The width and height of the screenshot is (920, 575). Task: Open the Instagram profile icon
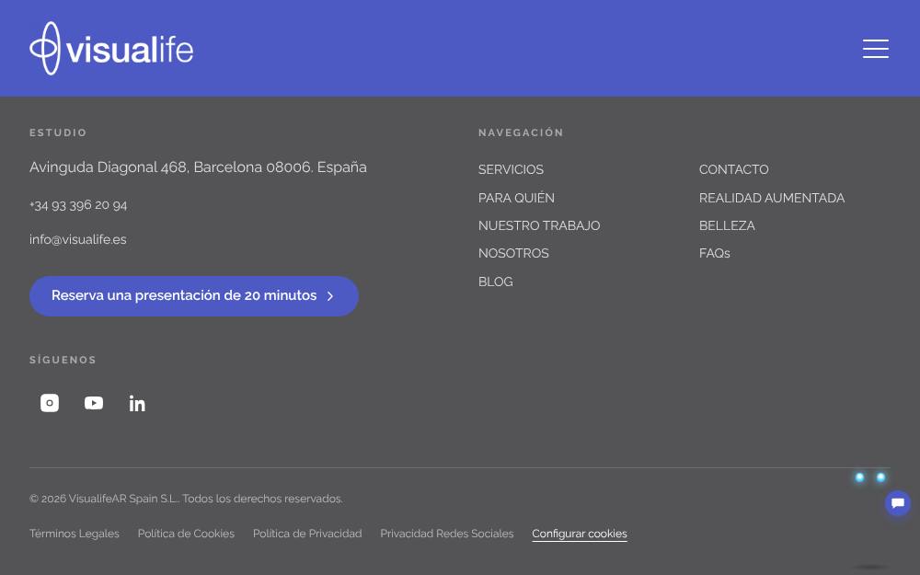click(50, 403)
